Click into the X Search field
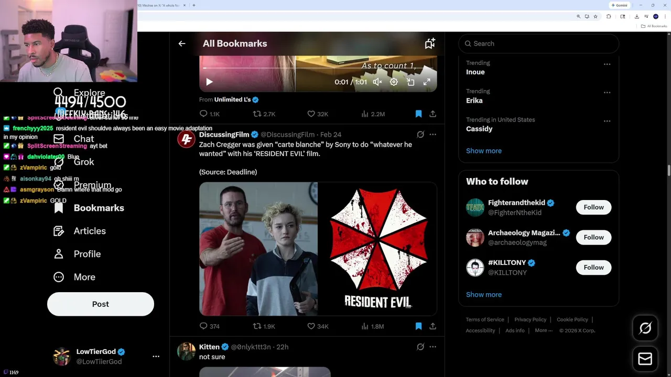Screen dimensions: 671x377 click(539, 43)
